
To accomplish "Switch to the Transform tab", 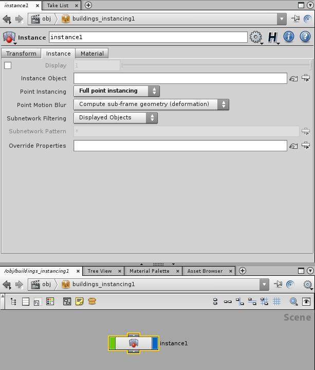I will pyautogui.click(x=21, y=54).
